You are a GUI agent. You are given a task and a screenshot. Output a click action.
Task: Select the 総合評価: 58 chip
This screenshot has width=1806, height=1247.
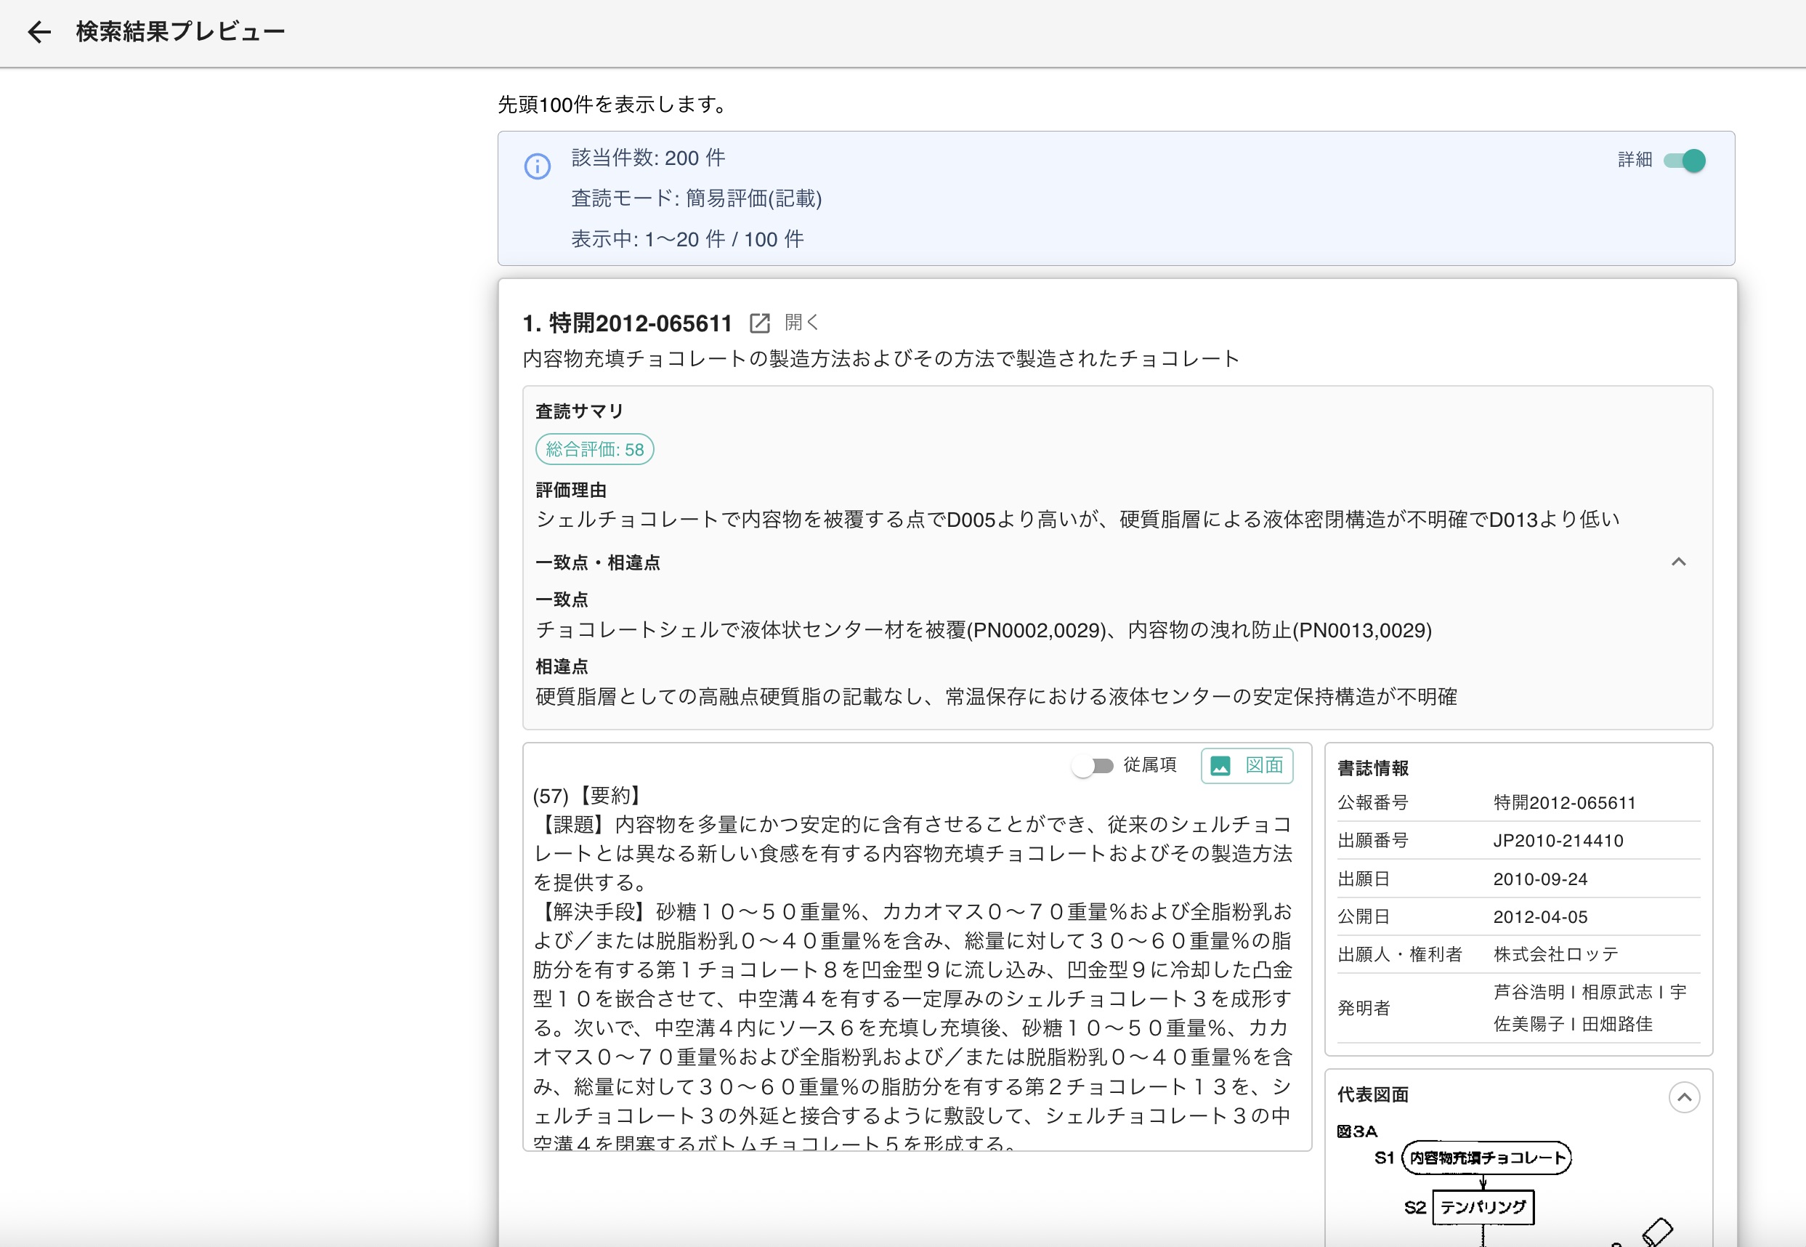594,449
